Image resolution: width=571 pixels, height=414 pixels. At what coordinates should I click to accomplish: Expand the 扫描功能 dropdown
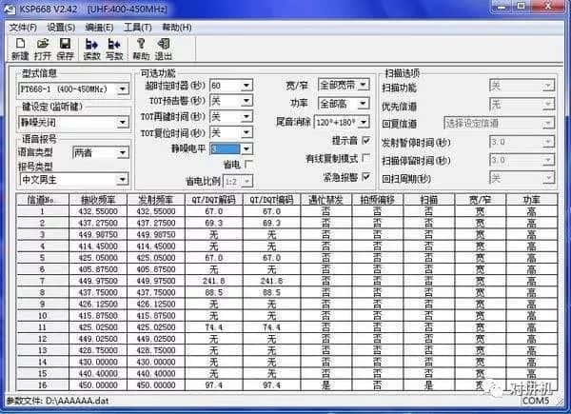coord(547,87)
